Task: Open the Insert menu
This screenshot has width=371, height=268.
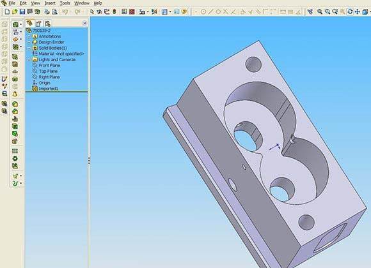Action: (50, 3)
